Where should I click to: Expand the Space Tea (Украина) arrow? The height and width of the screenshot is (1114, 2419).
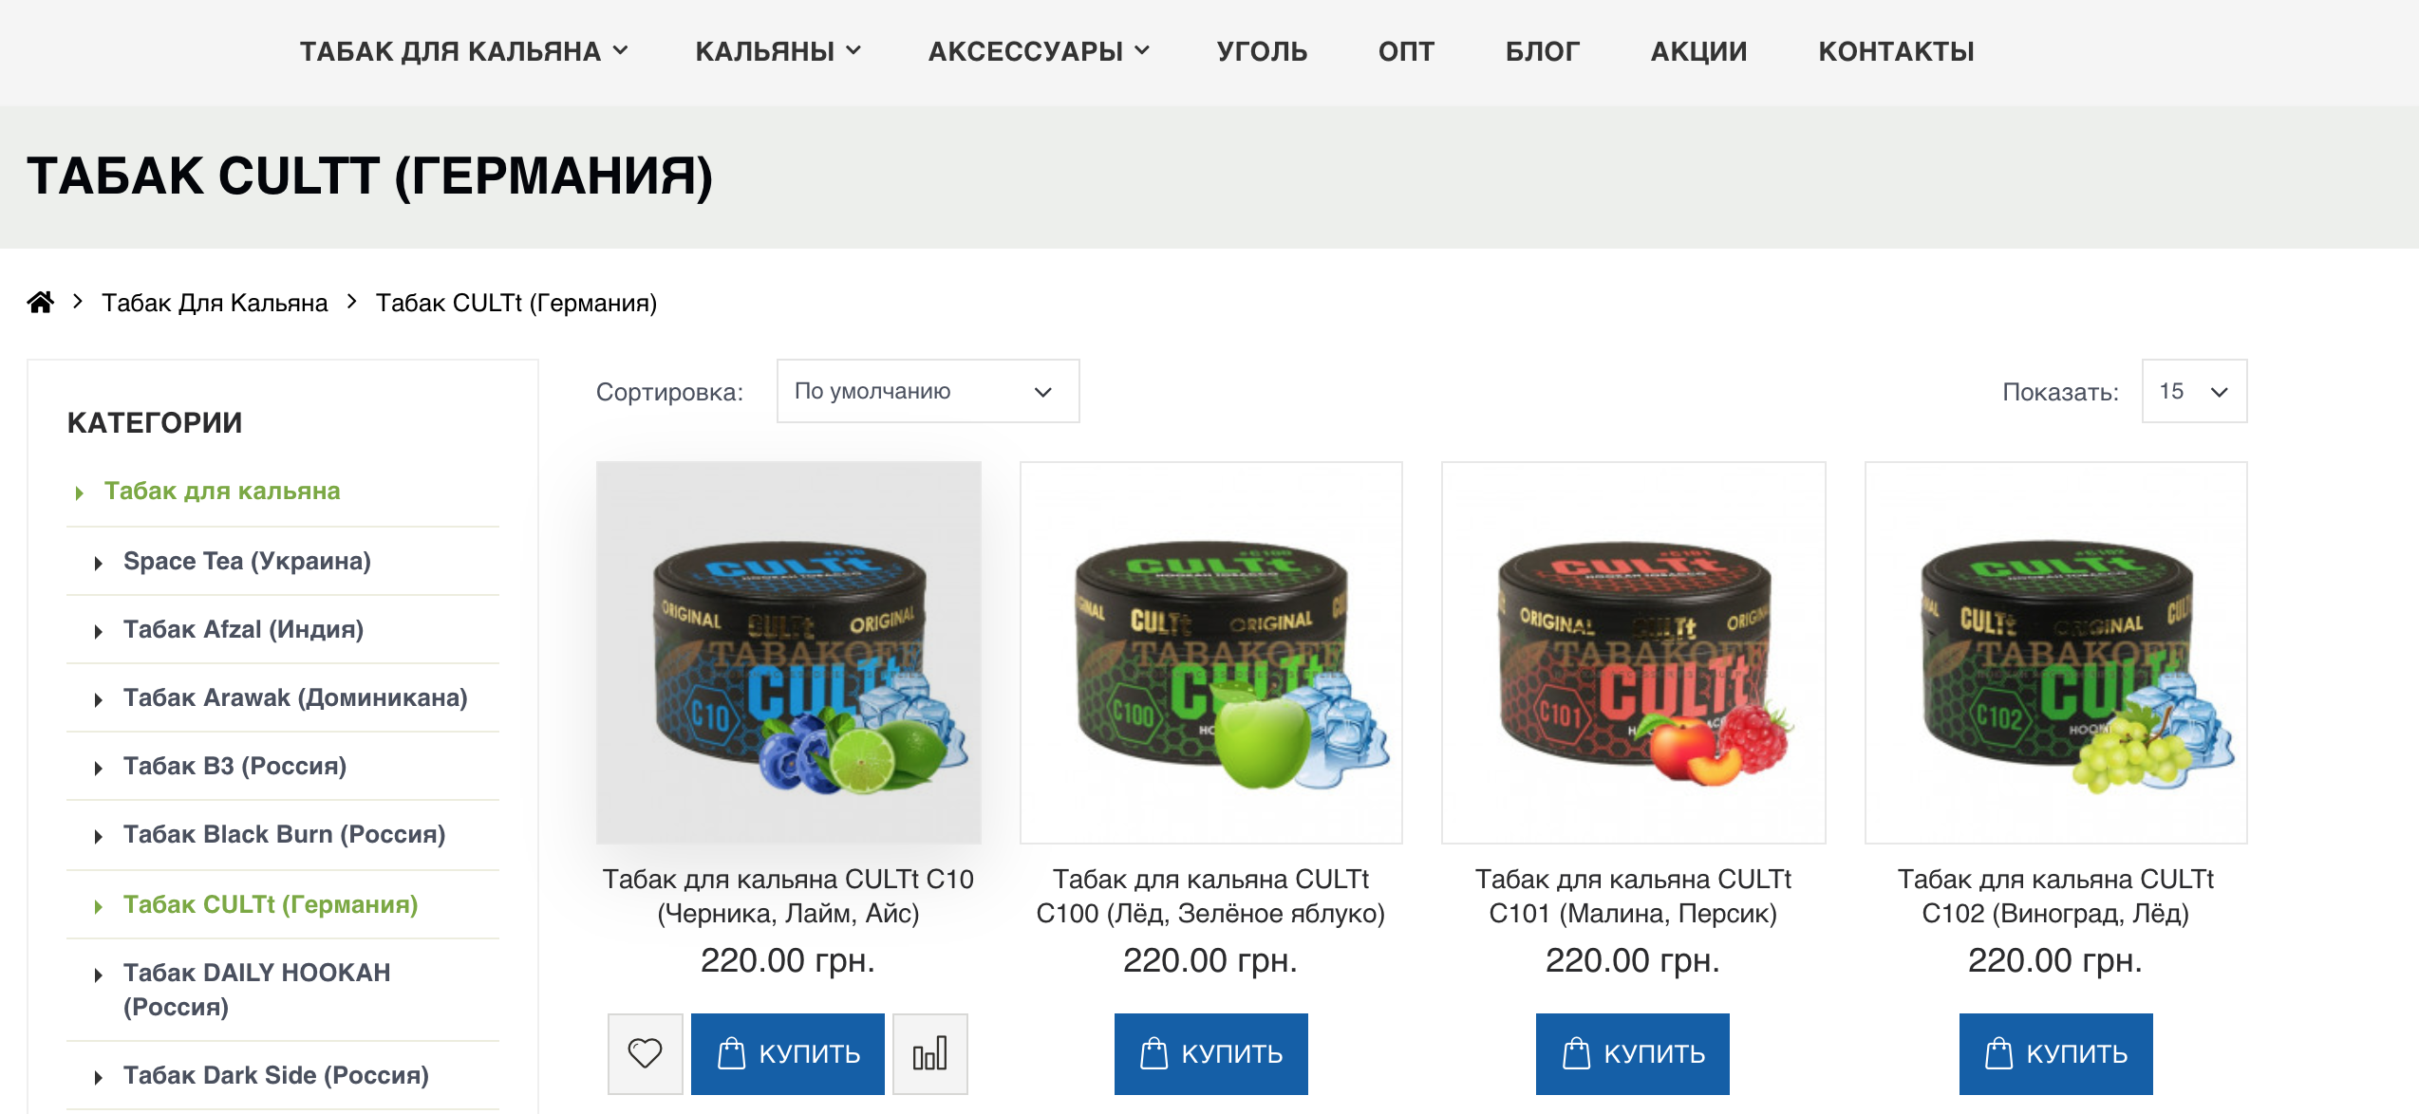[x=99, y=563]
